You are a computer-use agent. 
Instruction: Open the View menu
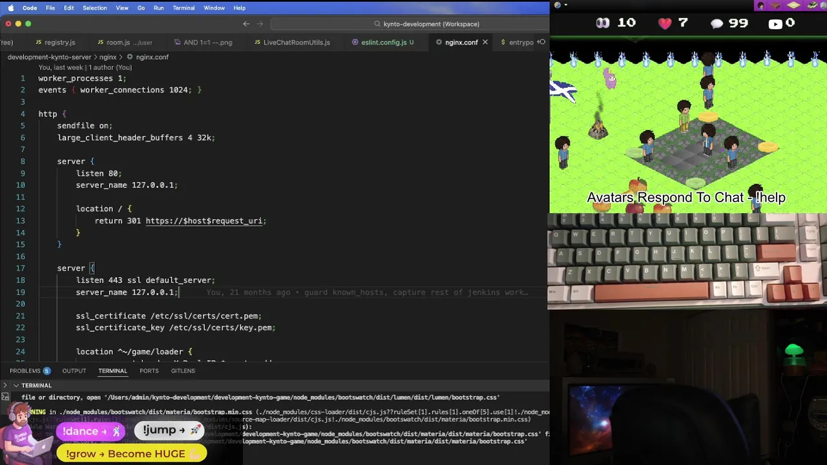(x=122, y=8)
